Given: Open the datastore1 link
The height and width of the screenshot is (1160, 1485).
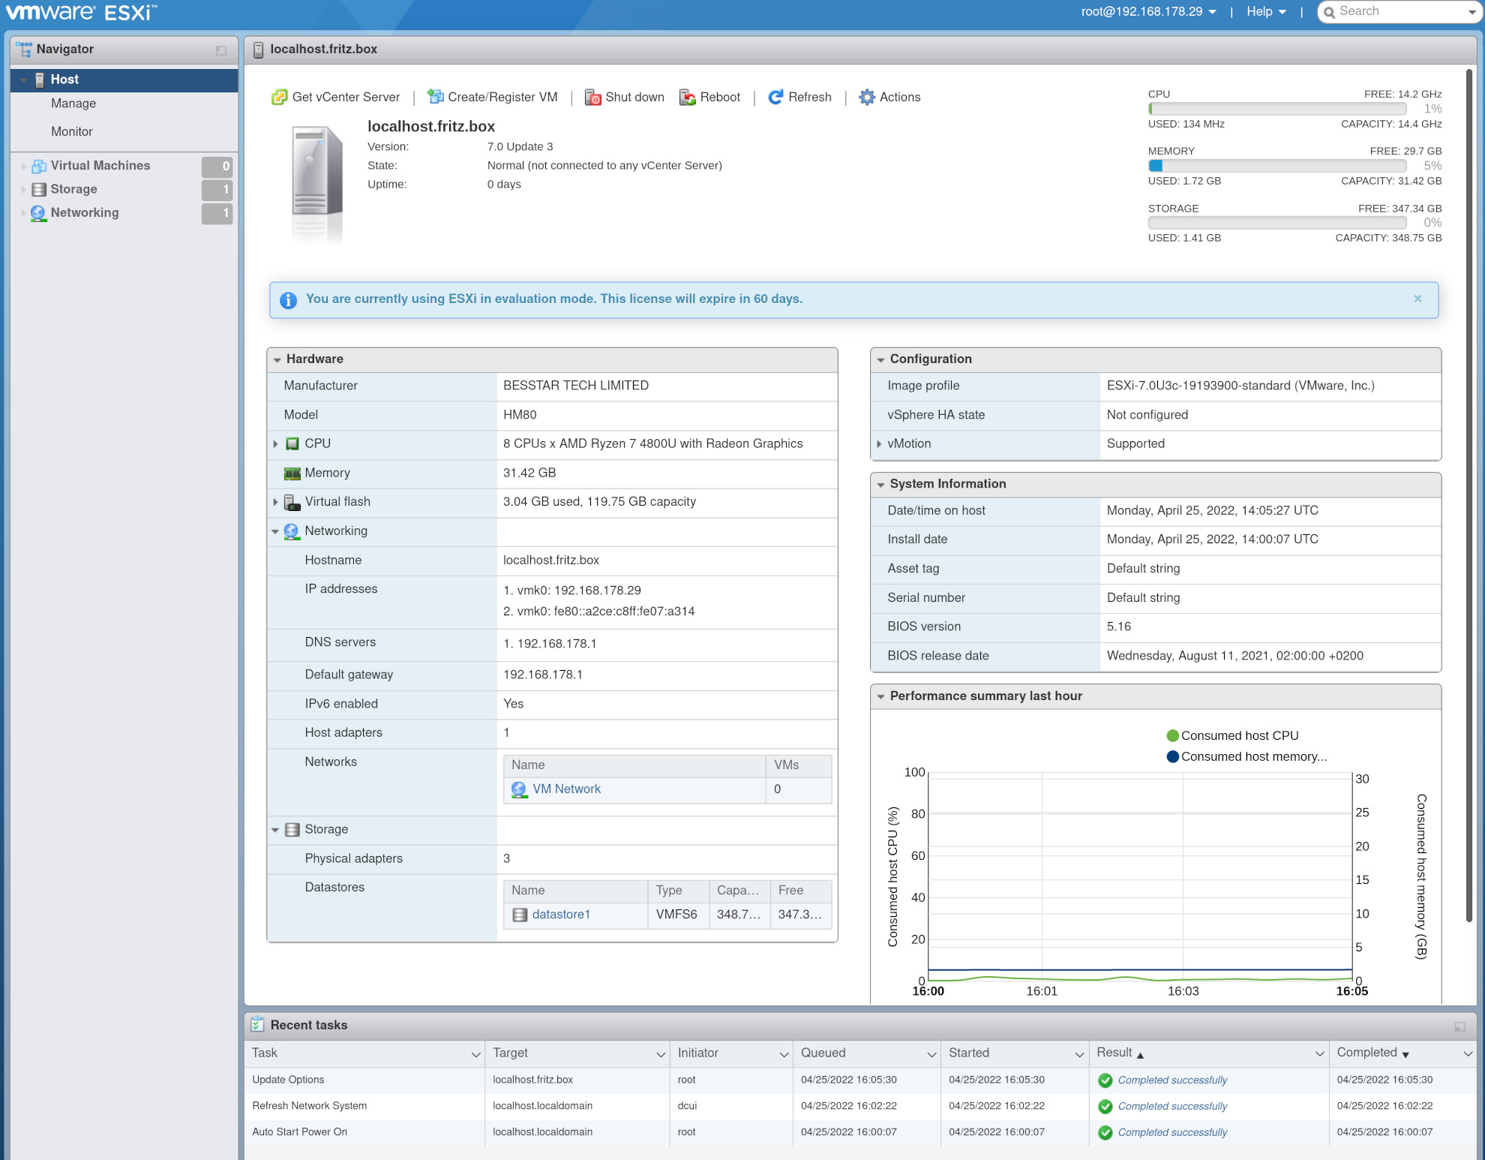Looking at the screenshot, I should [x=561, y=914].
